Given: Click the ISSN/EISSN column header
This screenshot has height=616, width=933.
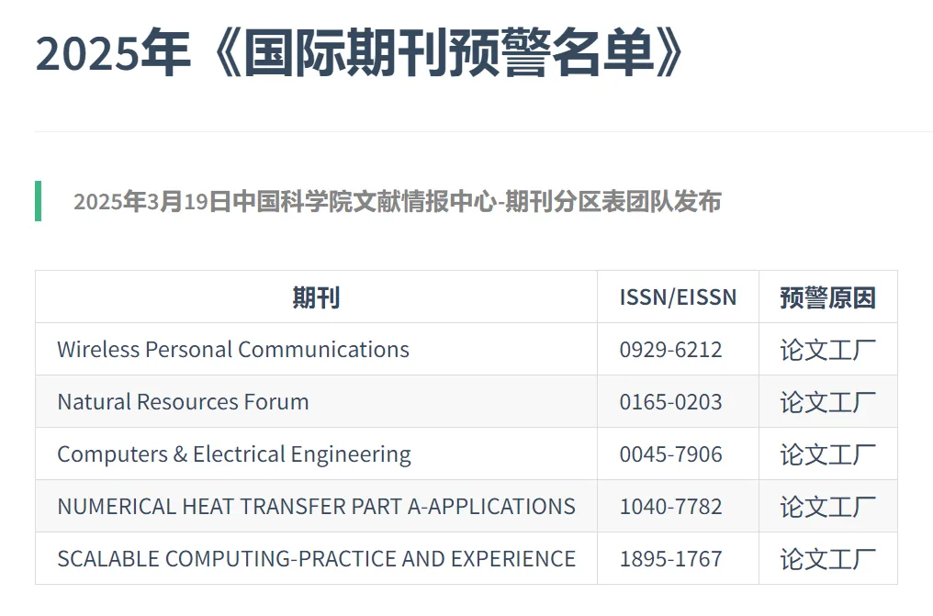Looking at the screenshot, I should coord(678,297).
